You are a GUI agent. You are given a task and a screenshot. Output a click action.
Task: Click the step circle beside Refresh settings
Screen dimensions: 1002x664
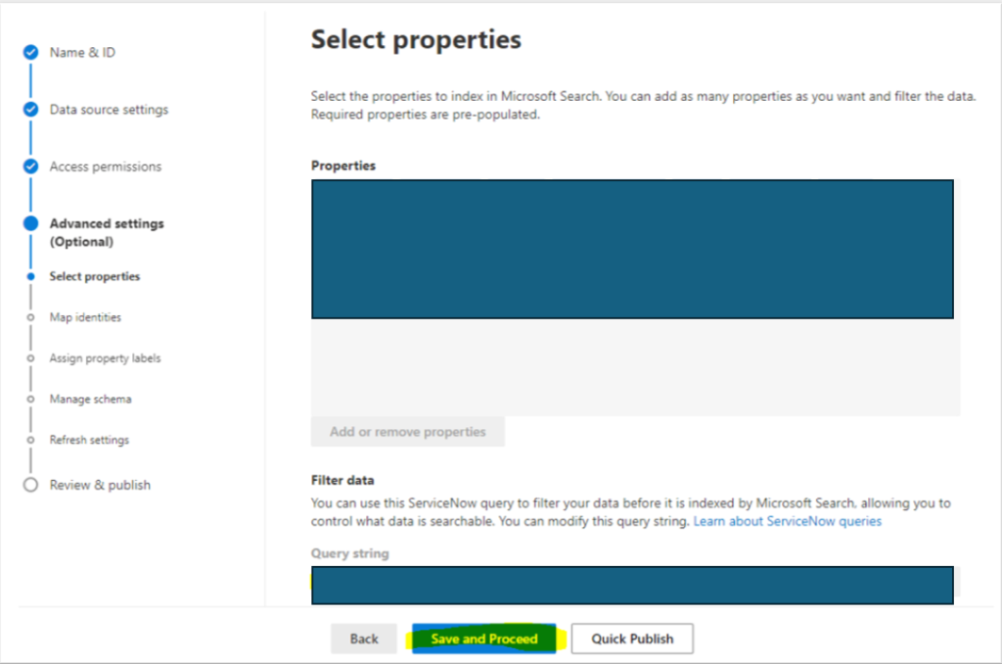coord(30,440)
